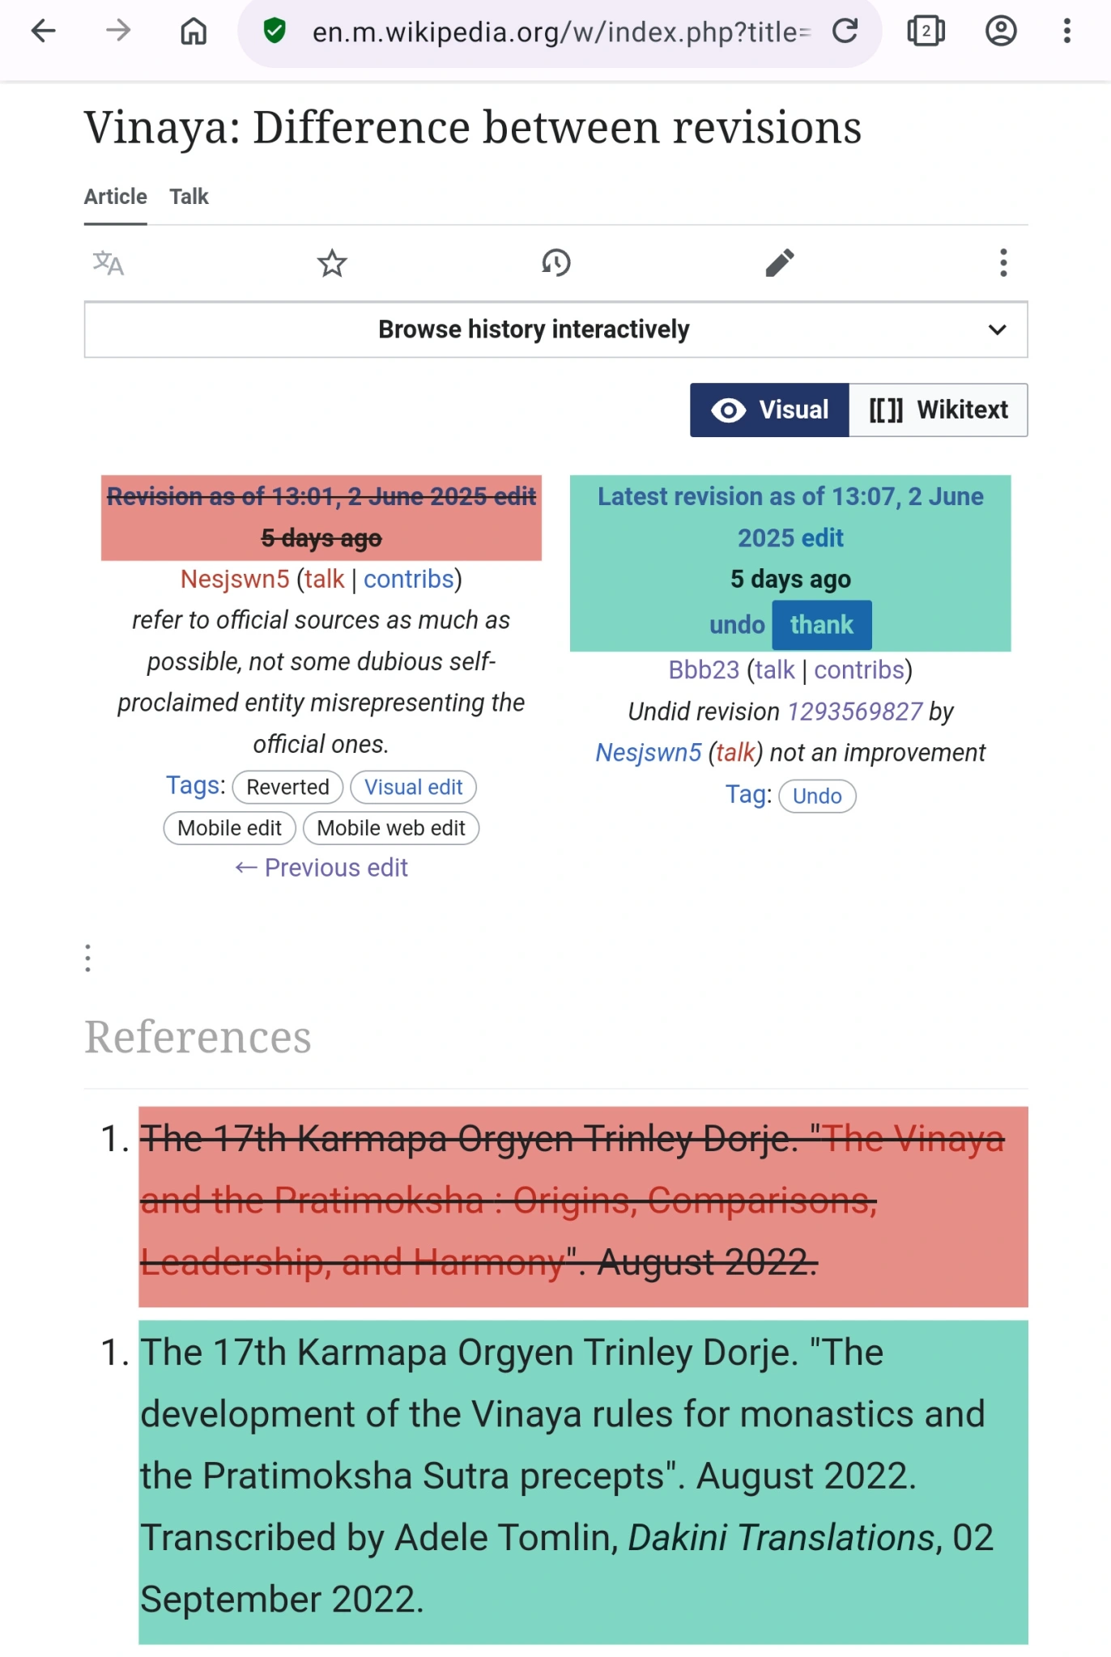Open the browser tab switcher

[926, 32]
